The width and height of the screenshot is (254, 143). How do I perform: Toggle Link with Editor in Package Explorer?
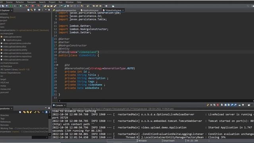click(32, 10)
